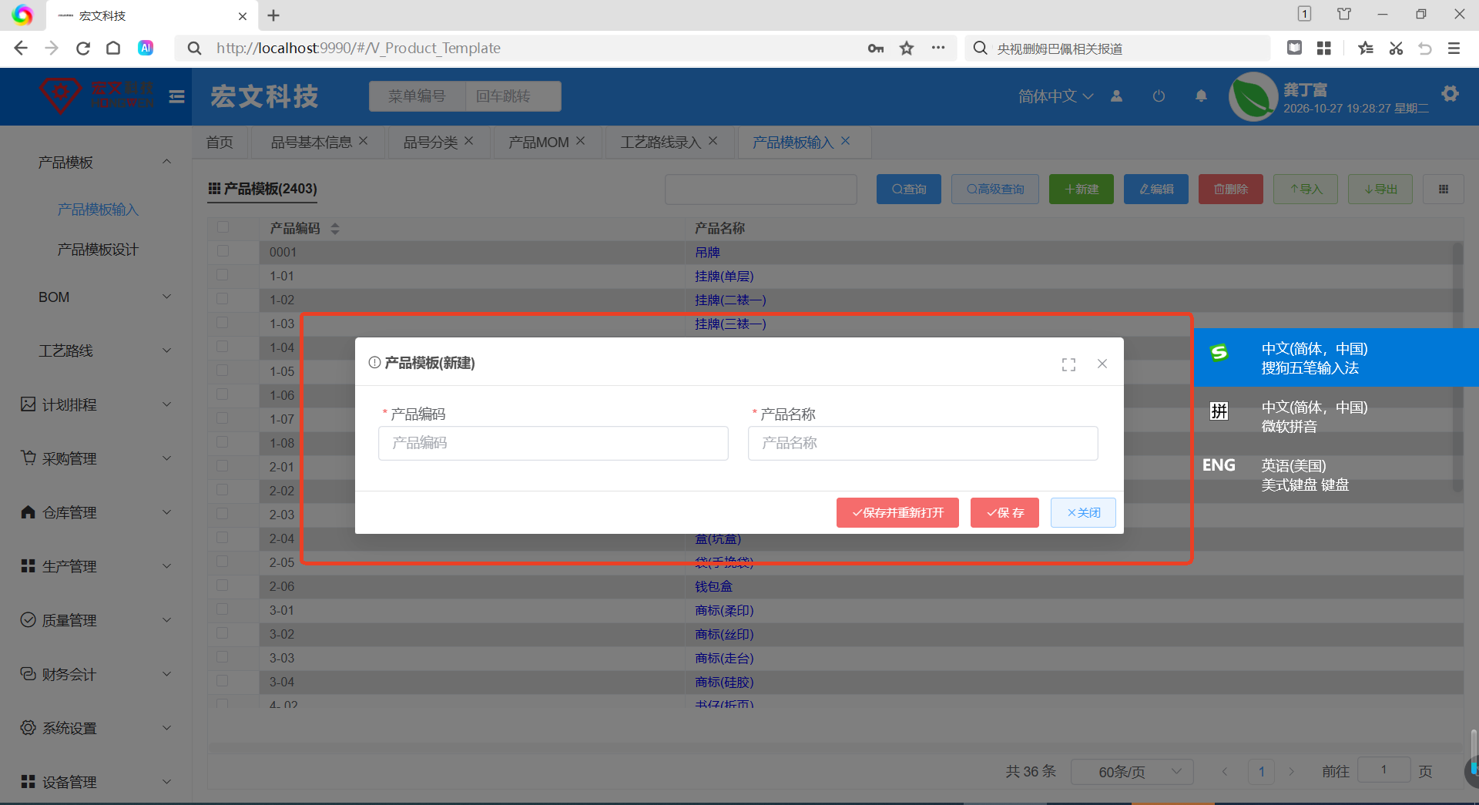This screenshot has height=805, width=1479.
Task: Click the green 新建 button
Action: (1081, 189)
